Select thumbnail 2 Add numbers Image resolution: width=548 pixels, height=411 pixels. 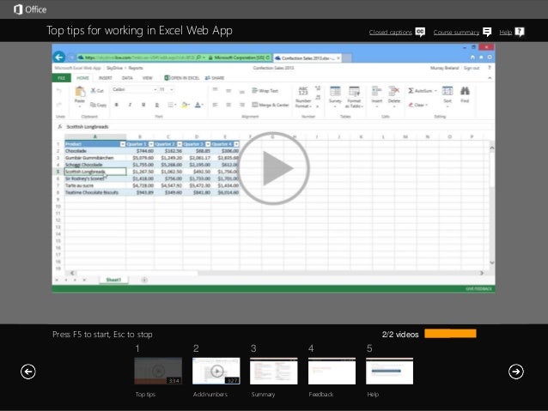216,371
